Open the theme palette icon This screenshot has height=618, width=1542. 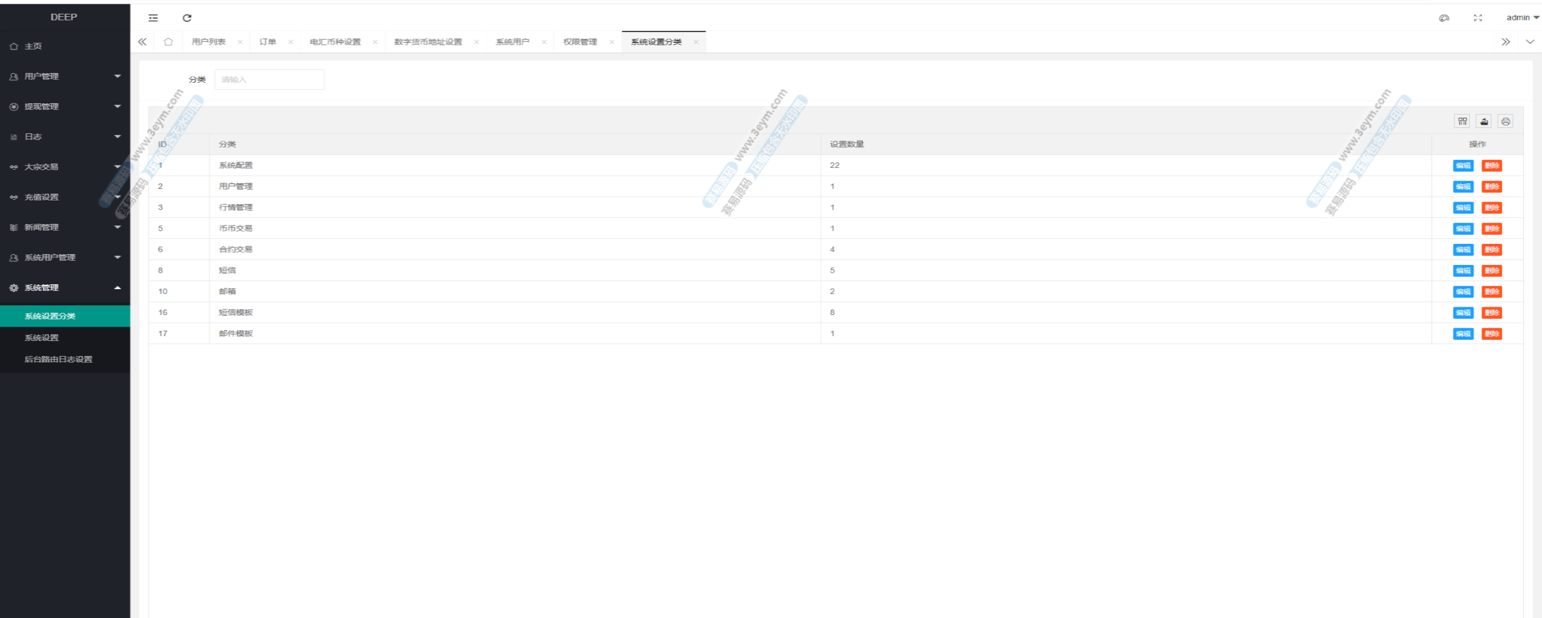pos(1444,18)
